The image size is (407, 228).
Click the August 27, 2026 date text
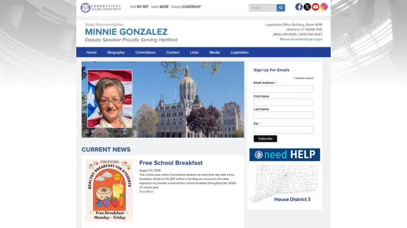click(150, 170)
